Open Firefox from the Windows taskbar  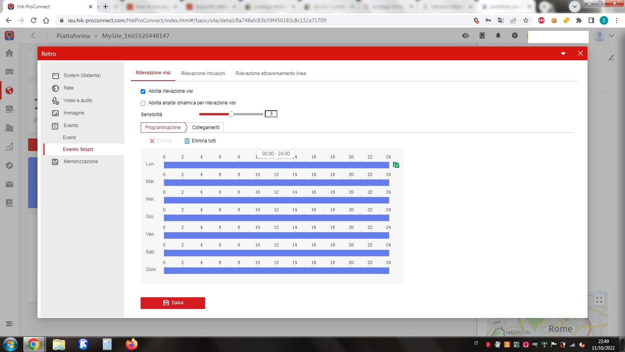tap(132, 344)
